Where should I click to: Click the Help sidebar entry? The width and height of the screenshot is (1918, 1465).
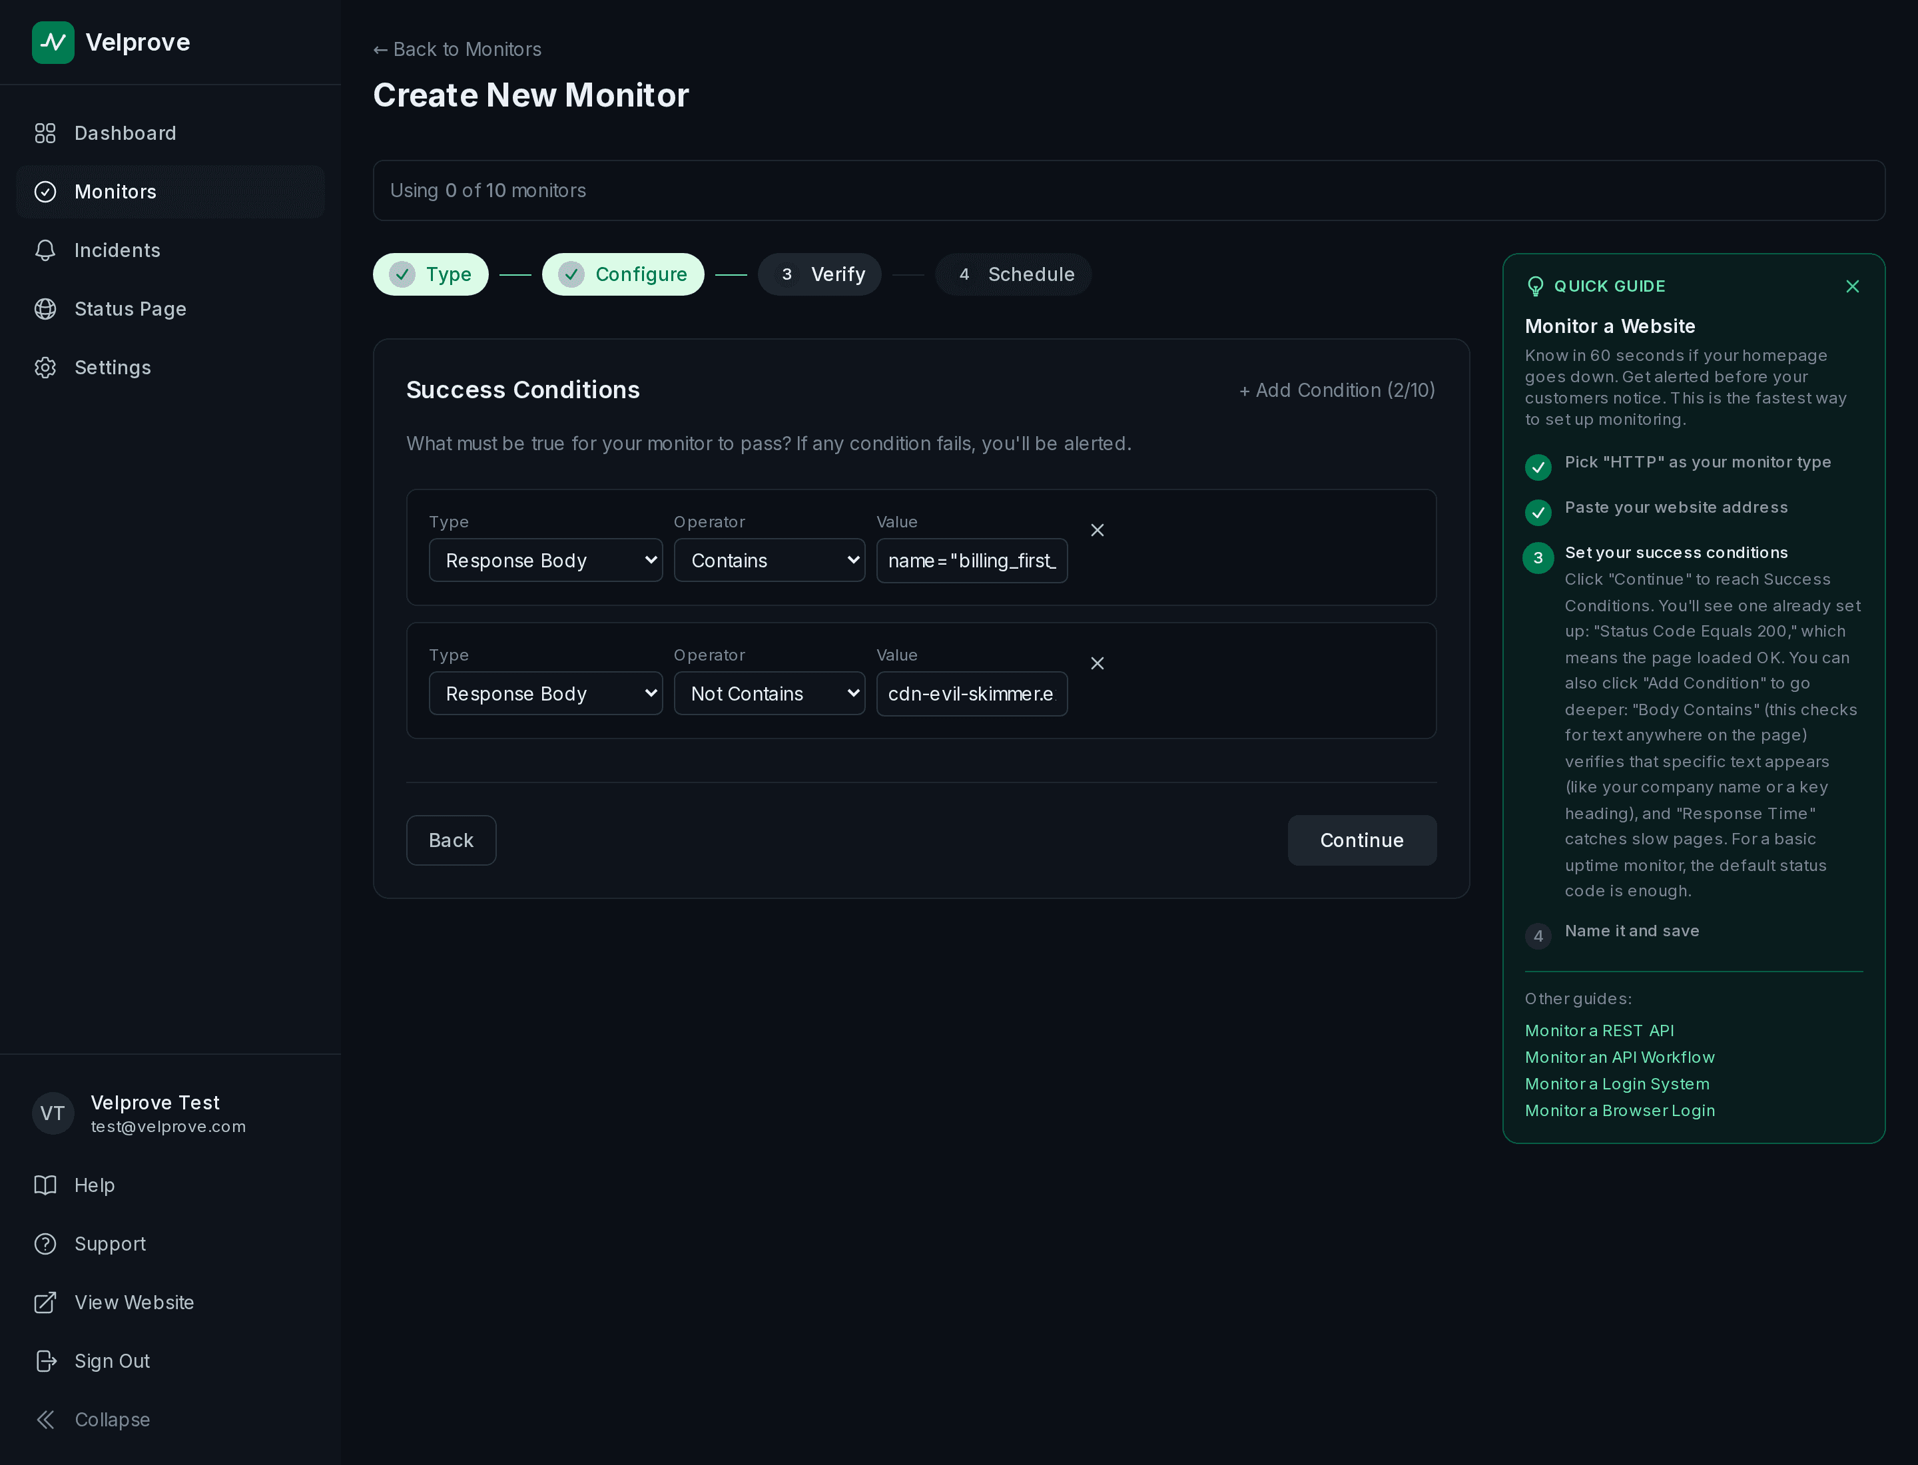(170, 1185)
